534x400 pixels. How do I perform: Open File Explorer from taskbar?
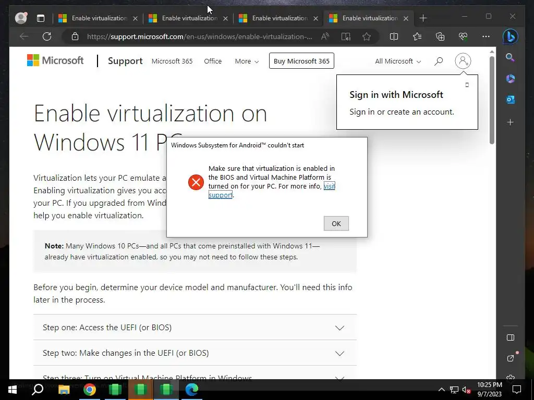pyautogui.click(x=64, y=390)
